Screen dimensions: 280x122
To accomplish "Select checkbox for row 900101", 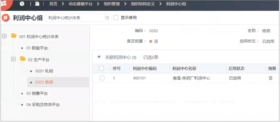I will point(102,78).
